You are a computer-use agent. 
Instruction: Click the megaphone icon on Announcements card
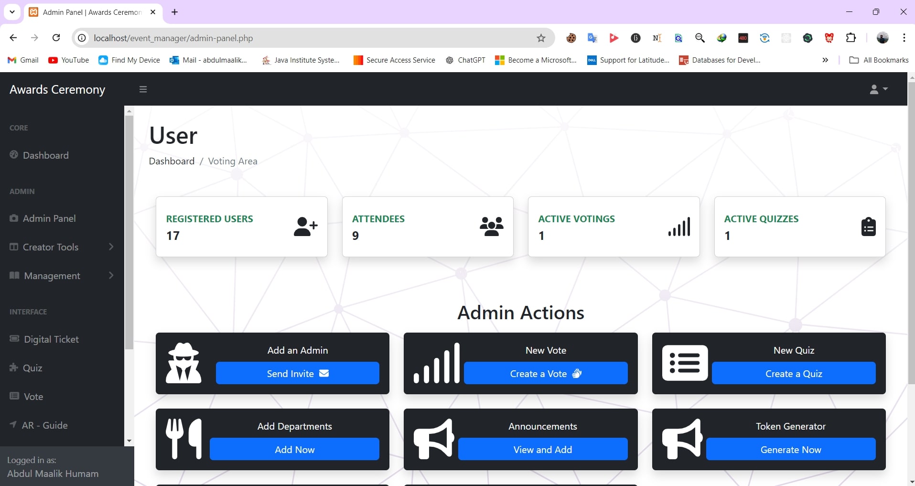click(x=433, y=439)
